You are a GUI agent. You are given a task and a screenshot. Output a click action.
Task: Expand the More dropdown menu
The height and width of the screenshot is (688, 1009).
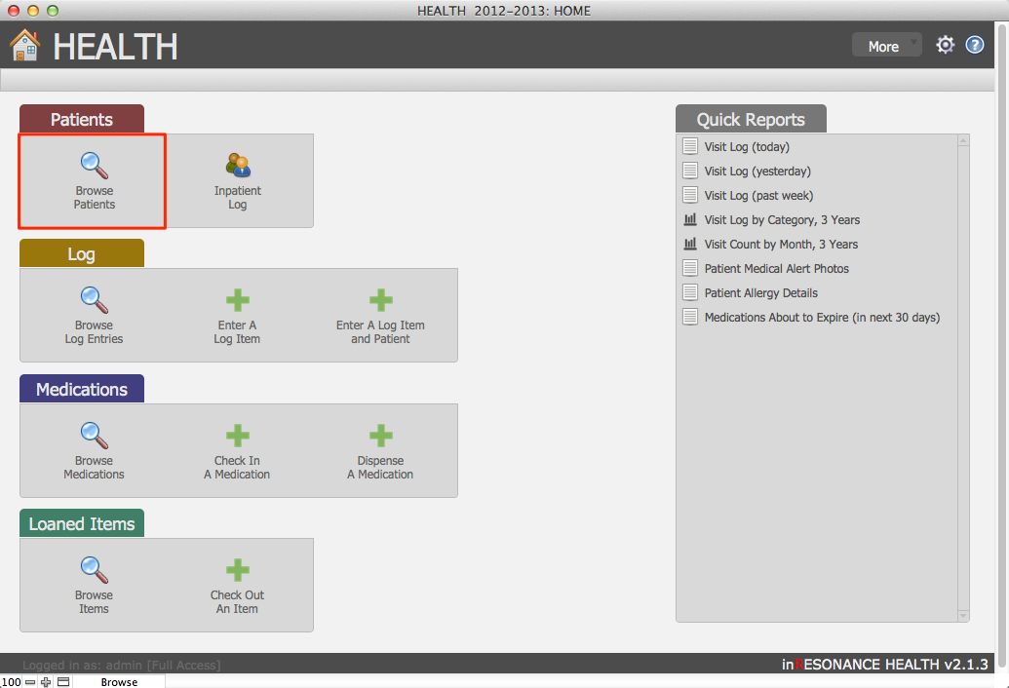pyautogui.click(x=886, y=46)
